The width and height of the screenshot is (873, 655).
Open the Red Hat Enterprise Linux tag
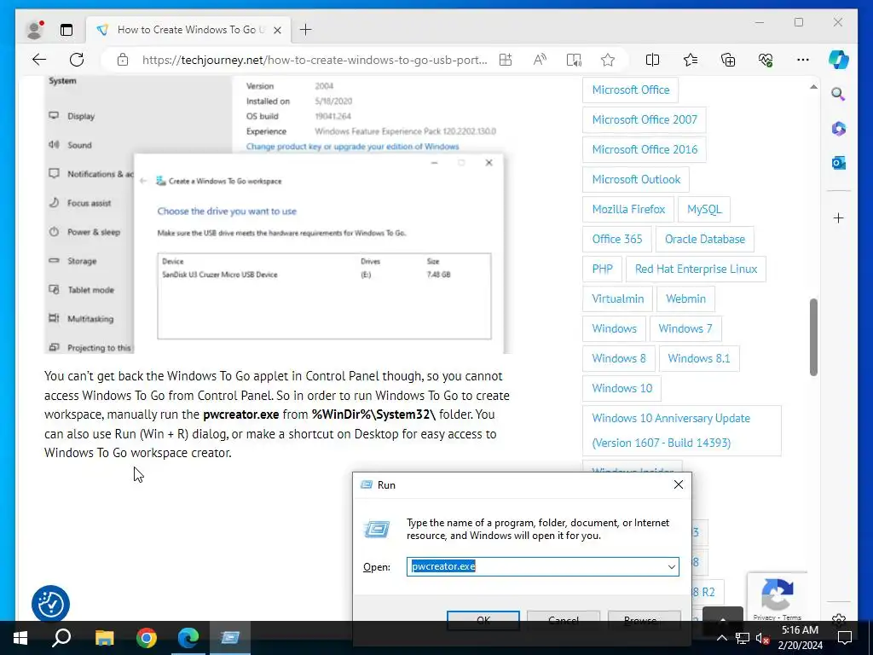coord(696,269)
